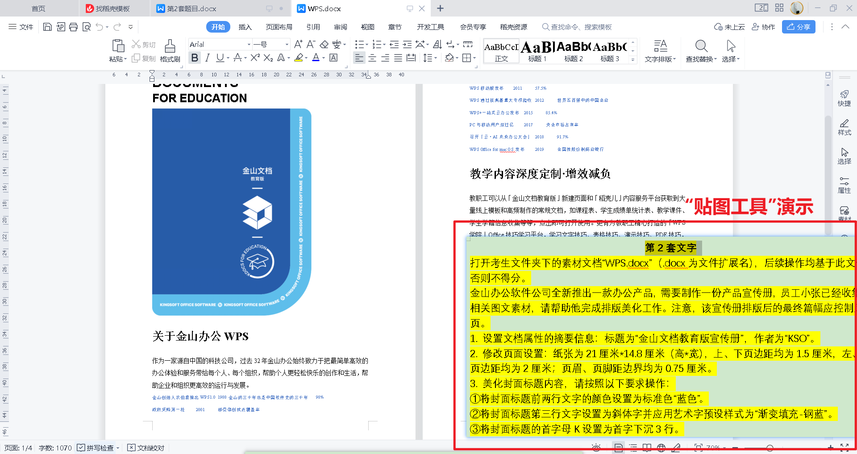Open the 文件 File menu
The width and height of the screenshot is (857, 454).
pyautogui.click(x=21, y=27)
